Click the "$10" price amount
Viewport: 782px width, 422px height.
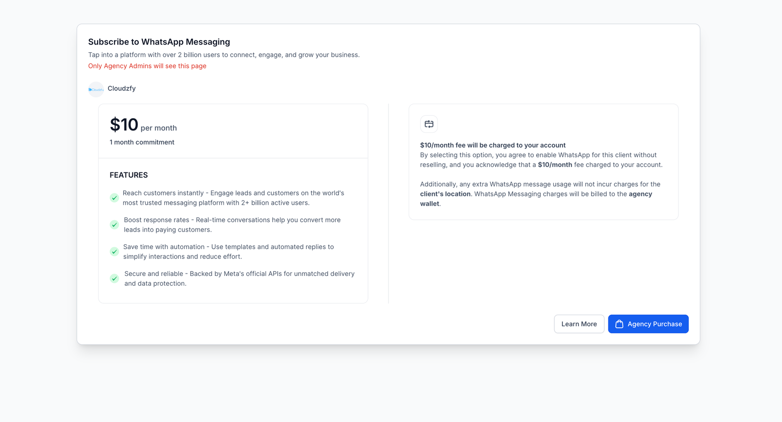click(124, 125)
